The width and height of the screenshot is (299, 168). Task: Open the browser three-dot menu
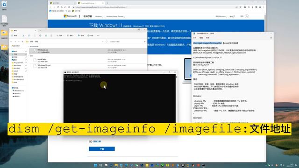click(263, 7)
